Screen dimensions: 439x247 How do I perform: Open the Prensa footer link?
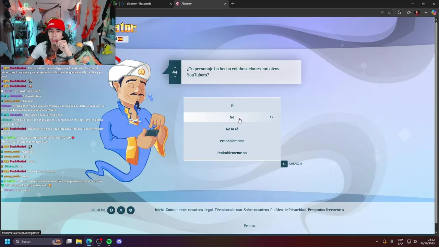point(249,226)
